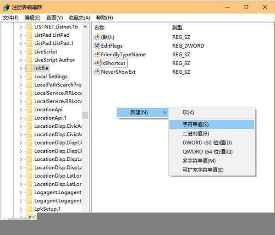This screenshot has width=275, height=235.
Task: Click the folder icon of LiveScript
Action: (29, 52)
